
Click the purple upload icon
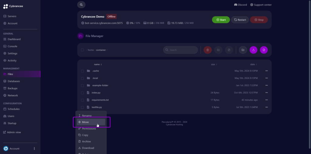click(254, 50)
